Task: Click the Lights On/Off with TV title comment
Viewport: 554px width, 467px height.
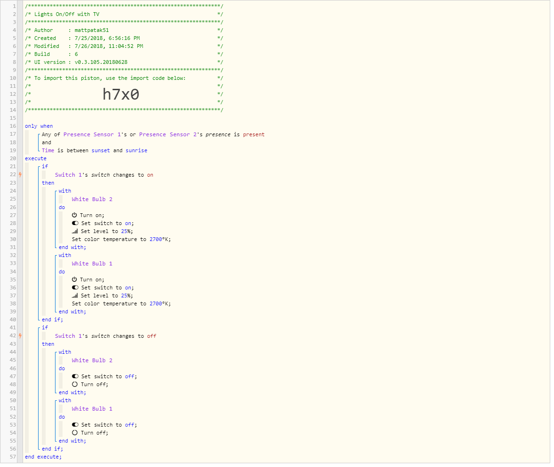Action: click(x=67, y=14)
